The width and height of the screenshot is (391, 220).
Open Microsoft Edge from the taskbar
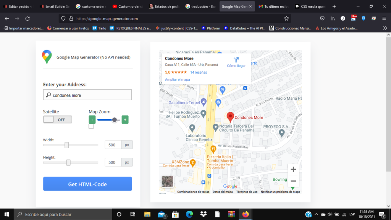point(189,214)
